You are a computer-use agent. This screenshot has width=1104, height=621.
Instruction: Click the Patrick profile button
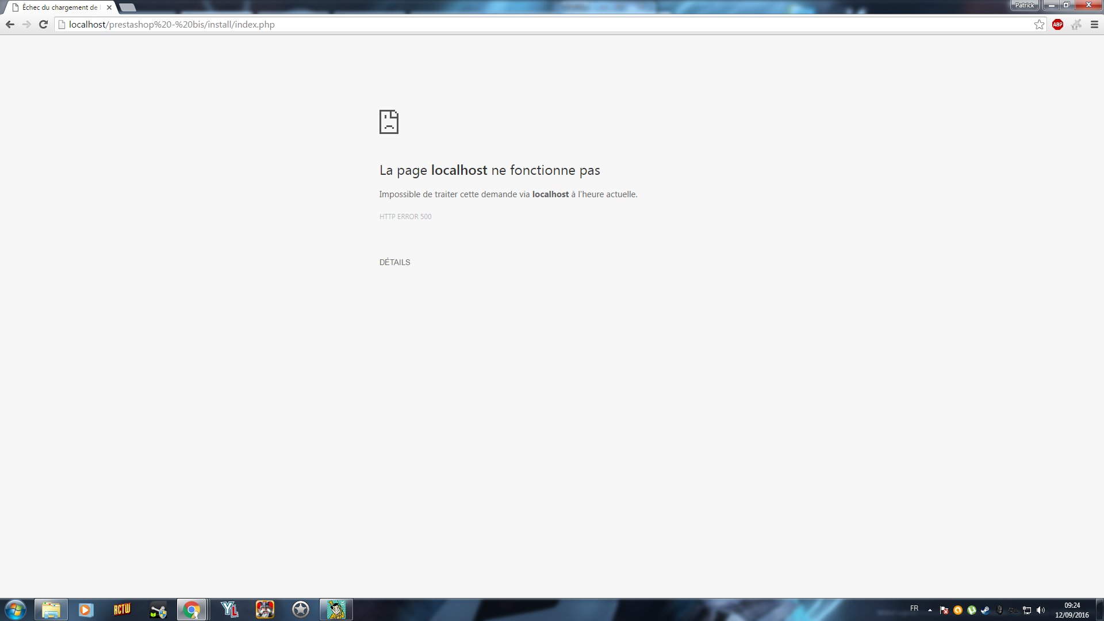(1024, 5)
